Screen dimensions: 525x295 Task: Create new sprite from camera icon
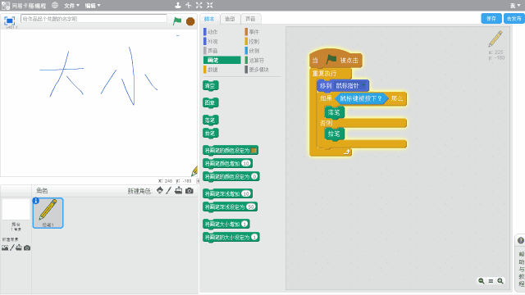point(189,190)
